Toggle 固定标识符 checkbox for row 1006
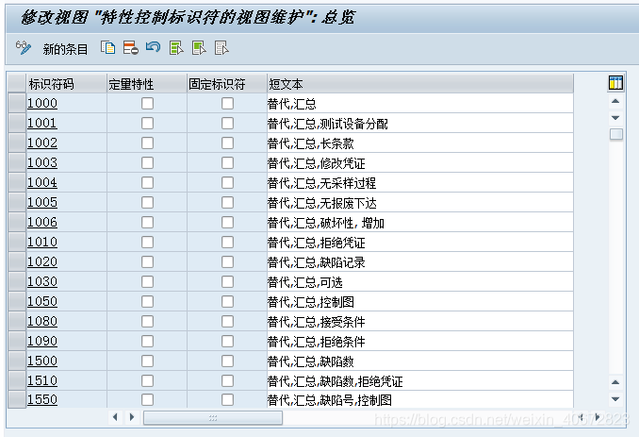Viewport: 639px width, 437px height. 227,223
